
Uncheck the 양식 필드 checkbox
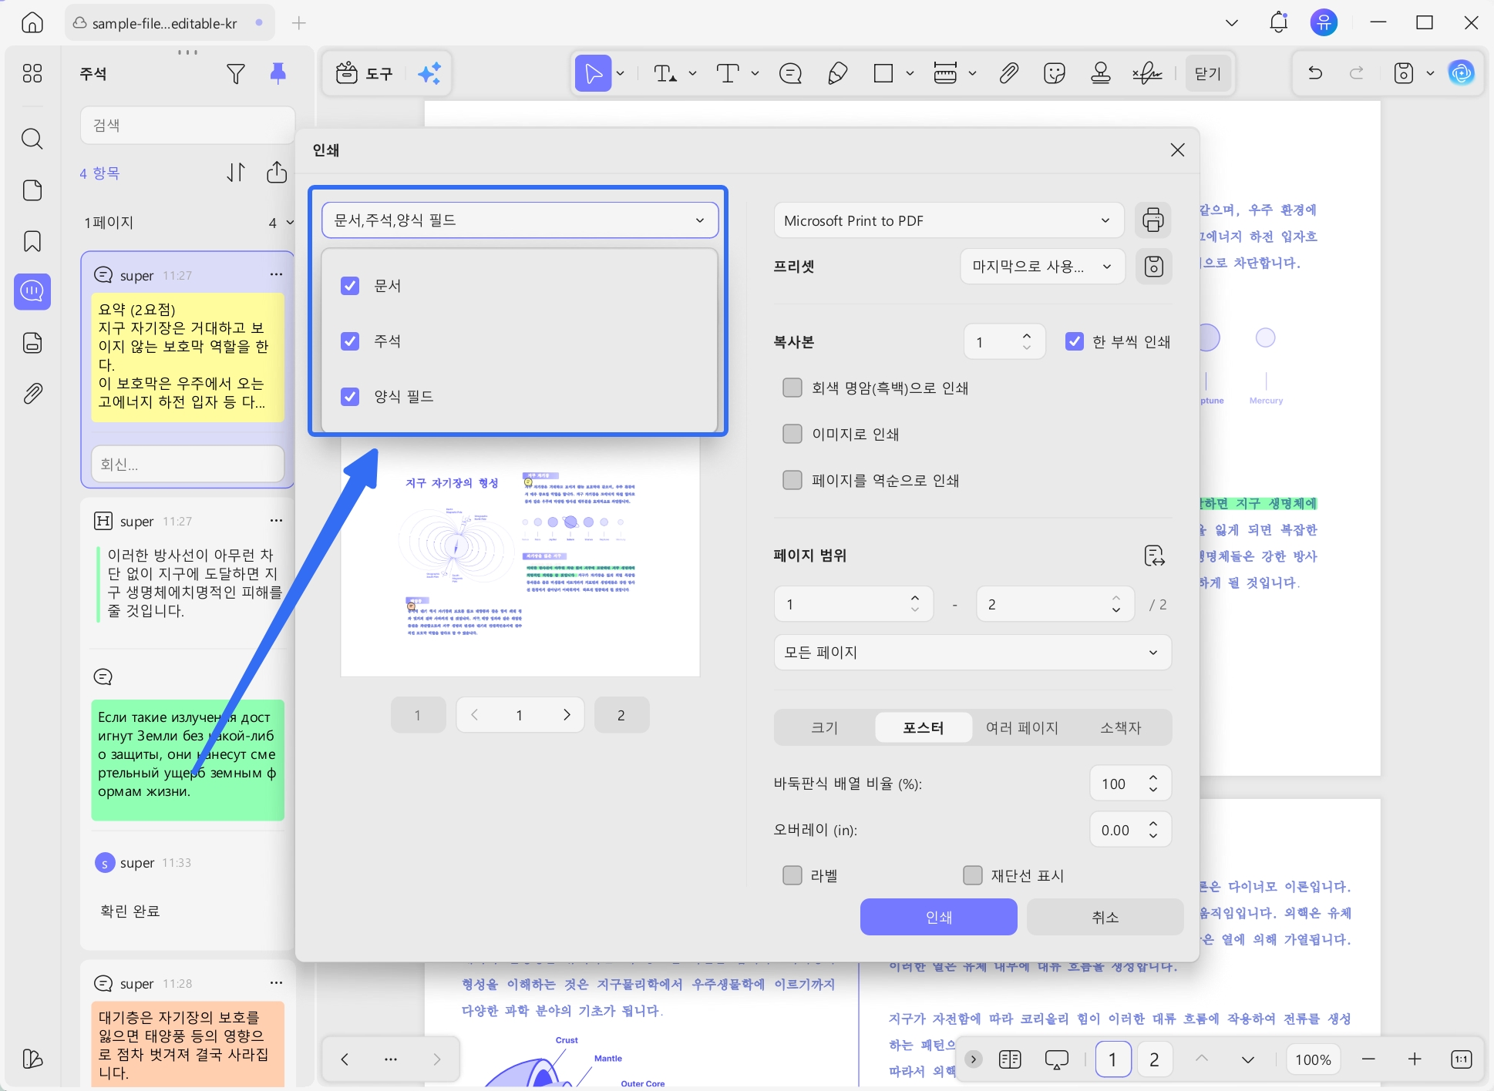tap(350, 397)
